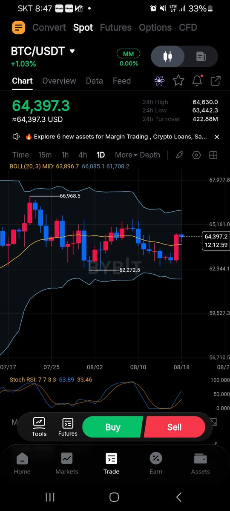Open the Tools panel button

39,427
